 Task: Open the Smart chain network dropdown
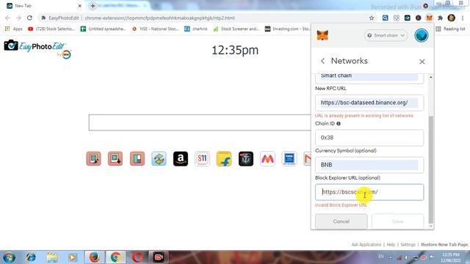click(386, 35)
